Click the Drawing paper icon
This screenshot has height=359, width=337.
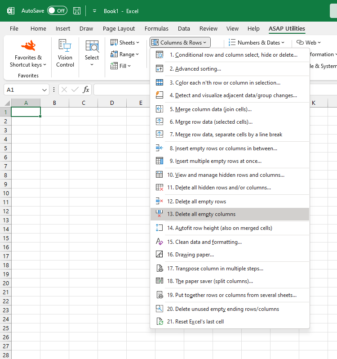point(160,254)
